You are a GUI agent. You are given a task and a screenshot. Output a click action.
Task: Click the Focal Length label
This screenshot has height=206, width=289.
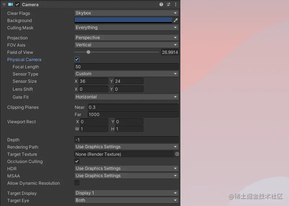[x=26, y=67]
